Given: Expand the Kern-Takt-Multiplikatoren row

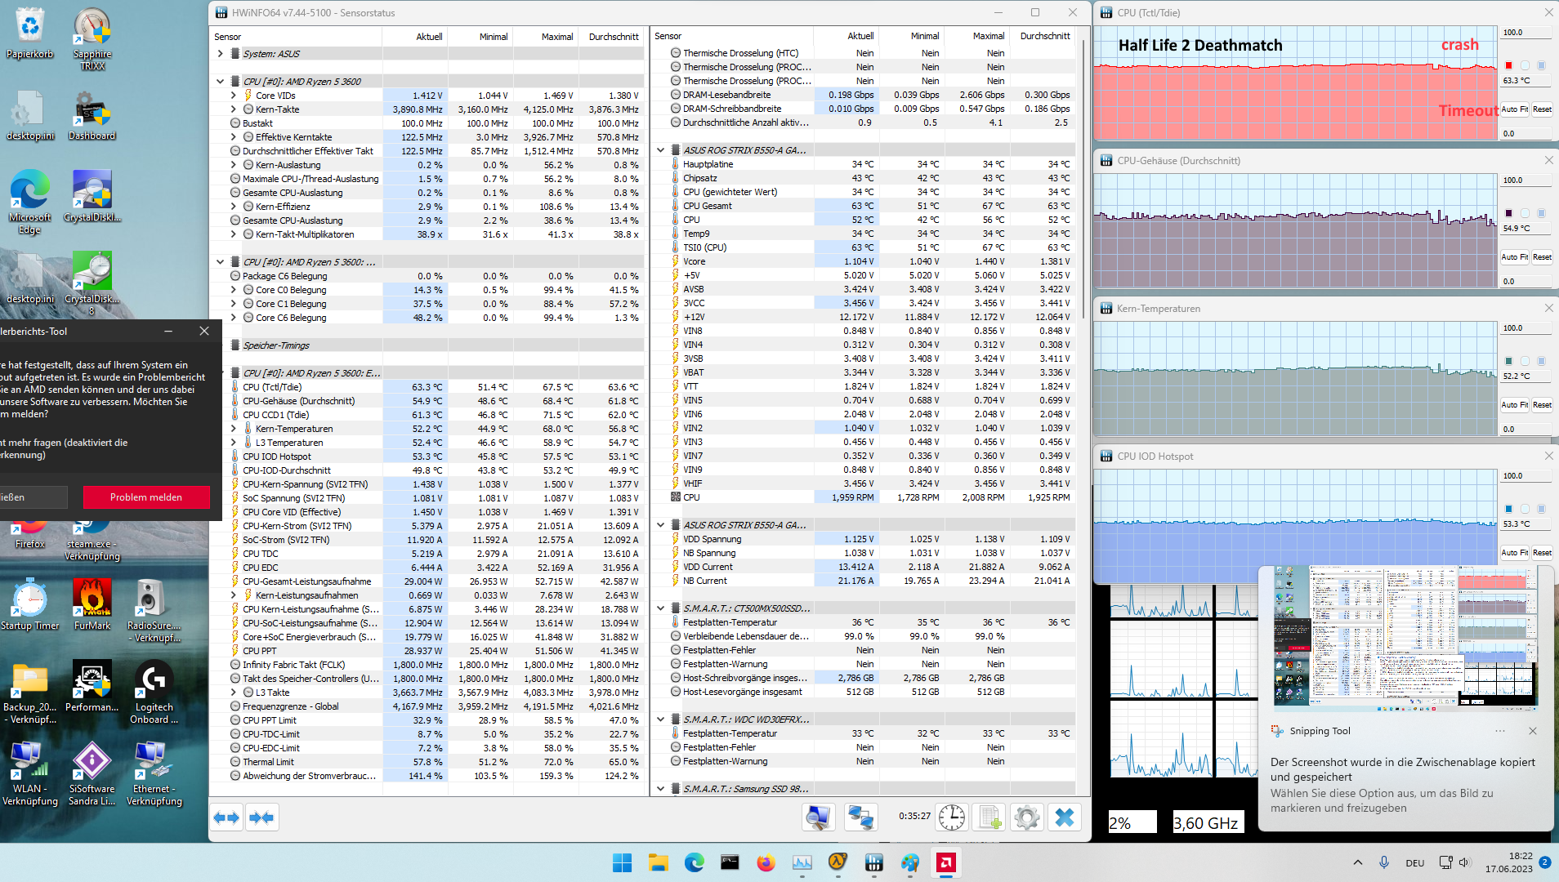Looking at the screenshot, I should 234,234.
